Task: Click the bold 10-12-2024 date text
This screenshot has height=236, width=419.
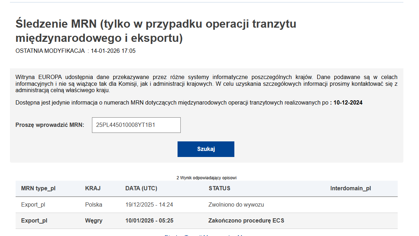Action: (x=348, y=103)
